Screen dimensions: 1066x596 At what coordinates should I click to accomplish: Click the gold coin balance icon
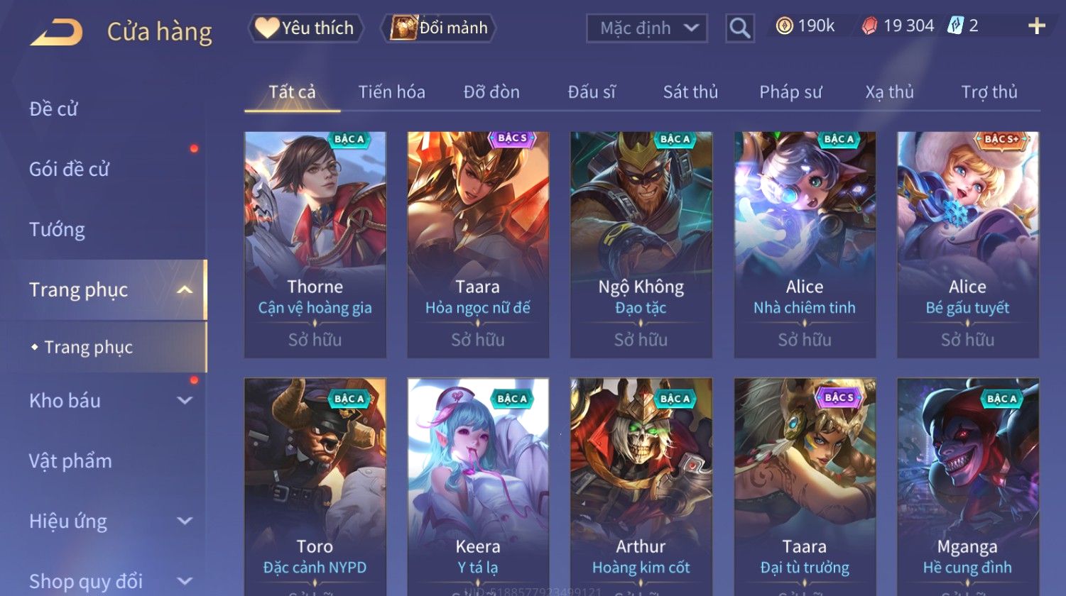(784, 26)
